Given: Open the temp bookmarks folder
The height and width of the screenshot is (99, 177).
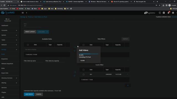Looking at the screenshot, I should 51,9.
